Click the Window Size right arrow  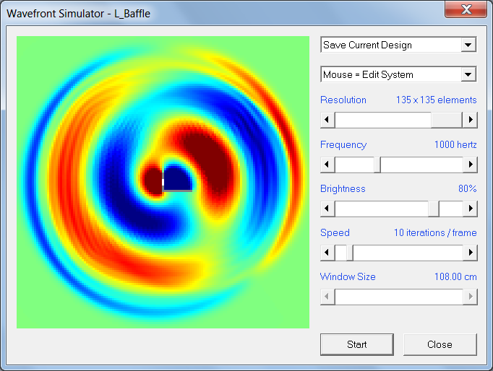coord(470,297)
